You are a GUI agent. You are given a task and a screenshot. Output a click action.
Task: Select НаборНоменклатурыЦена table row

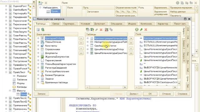coord(111,42)
